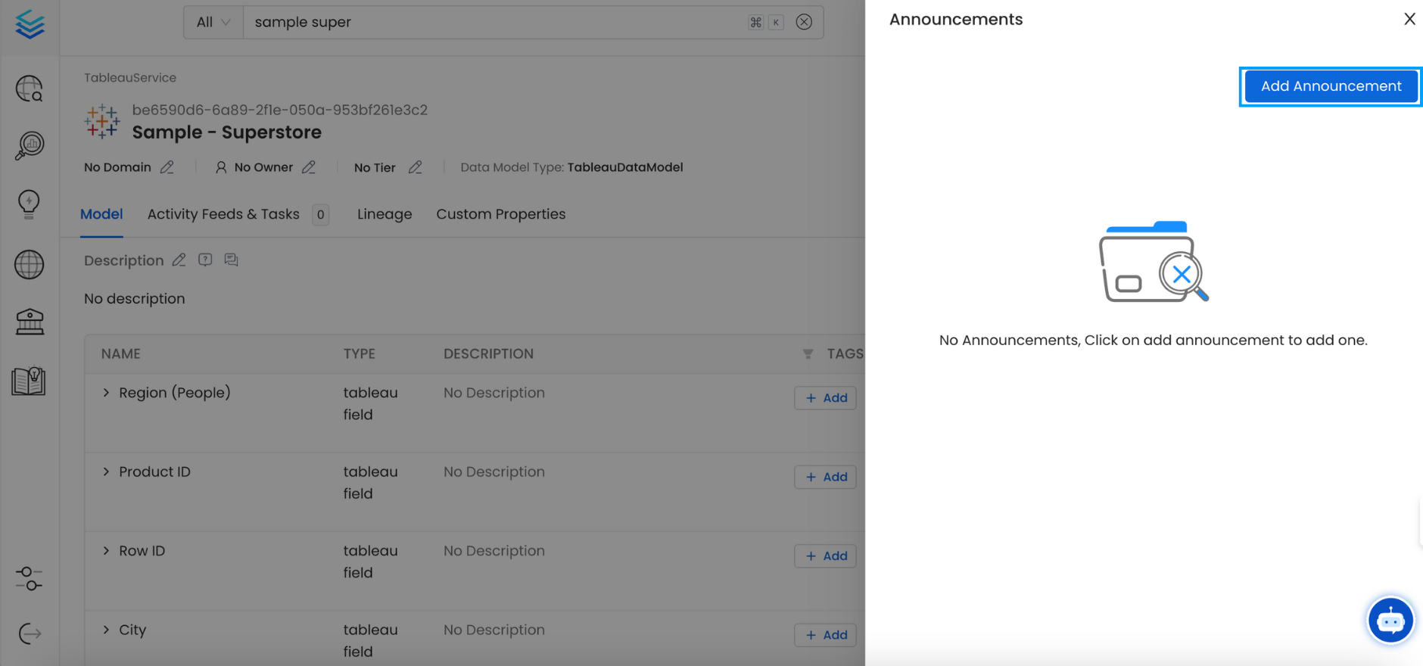This screenshot has height=666, width=1423.
Task: Switch to the Lineage tab
Action: click(385, 214)
